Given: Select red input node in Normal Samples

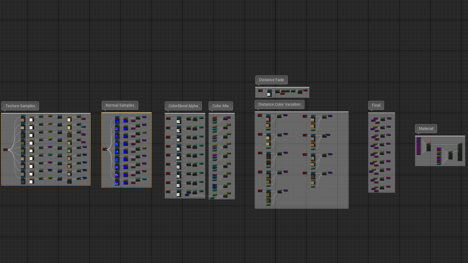Looking at the screenshot, I should [x=105, y=149].
